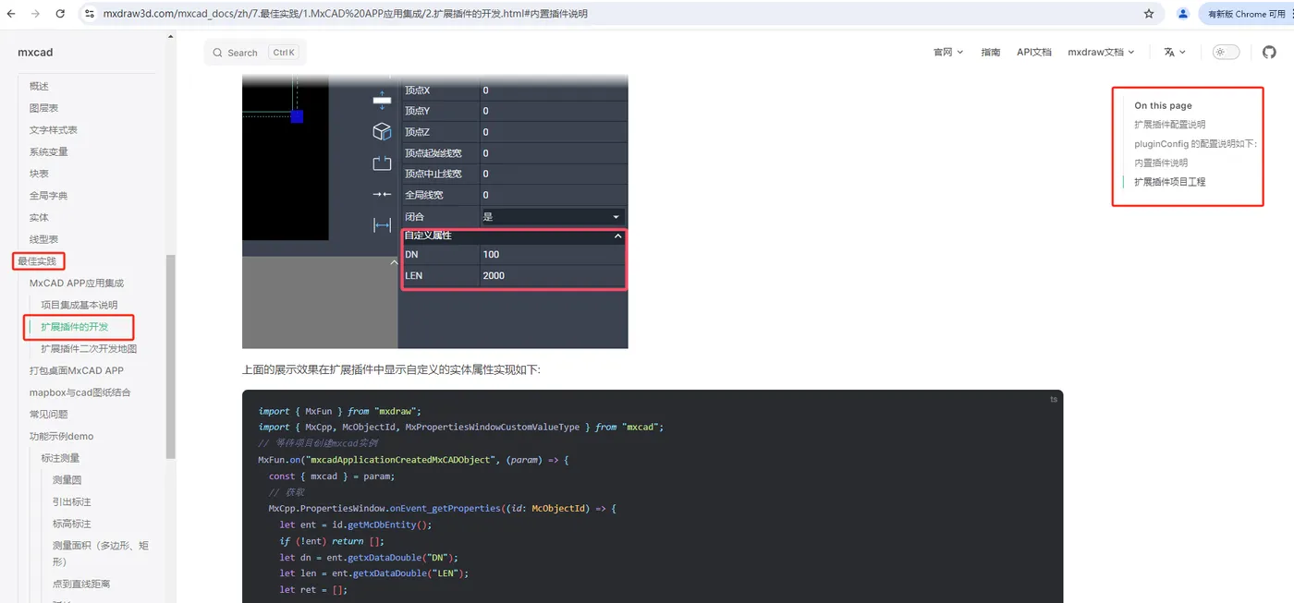Screen dimensions: 1294x603
Task: Open the 闭合 value dropdown in image
Action: 553,216
